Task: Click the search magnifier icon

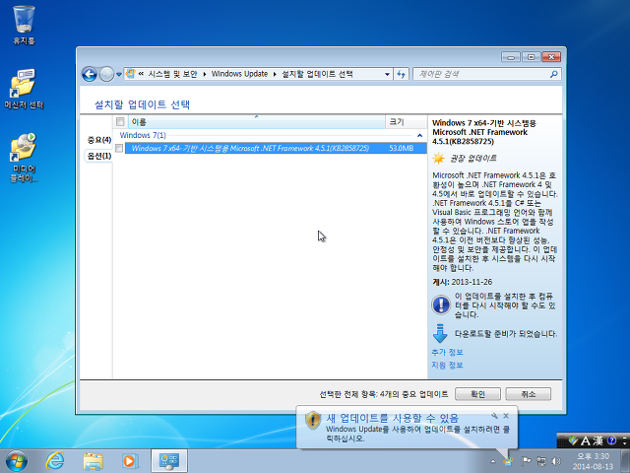Action: [x=554, y=74]
